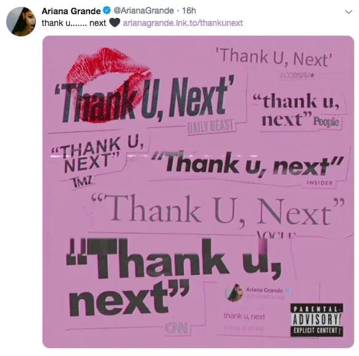Image resolution: width=359 pixels, height=356 pixels.
Task: Click the faded CNN logo
Action: click(x=177, y=328)
